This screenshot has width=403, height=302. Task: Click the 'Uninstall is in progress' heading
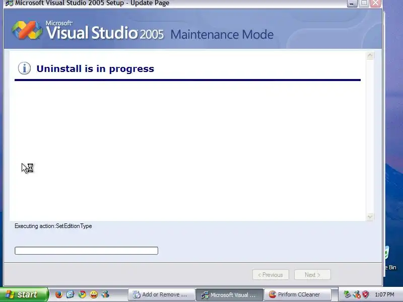(95, 69)
